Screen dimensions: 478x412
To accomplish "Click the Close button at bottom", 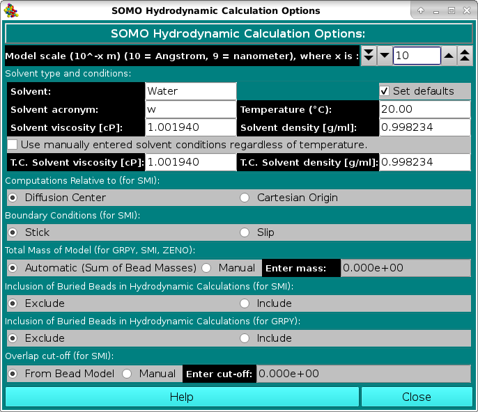I will coord(417,397).
